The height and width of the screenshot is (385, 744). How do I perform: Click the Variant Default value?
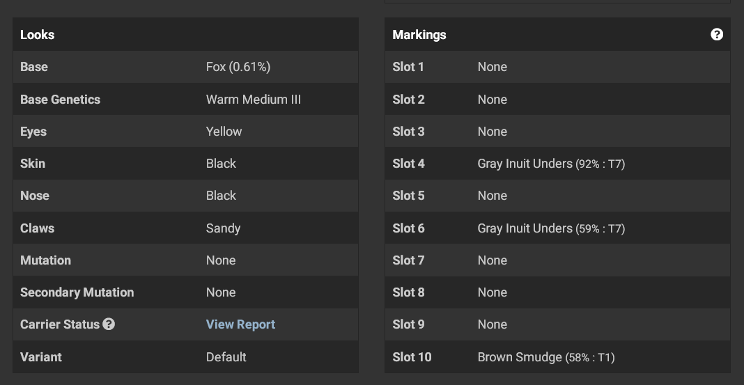(x=226, y=357)
